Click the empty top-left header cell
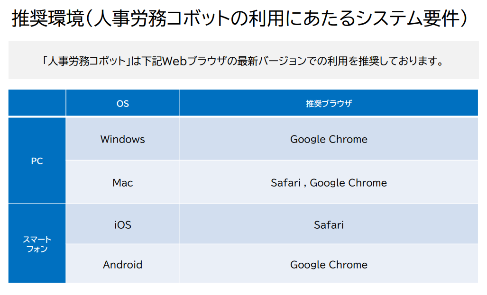Screen dimensions: 487x295 pyautogui.click(x=37, y=103)
